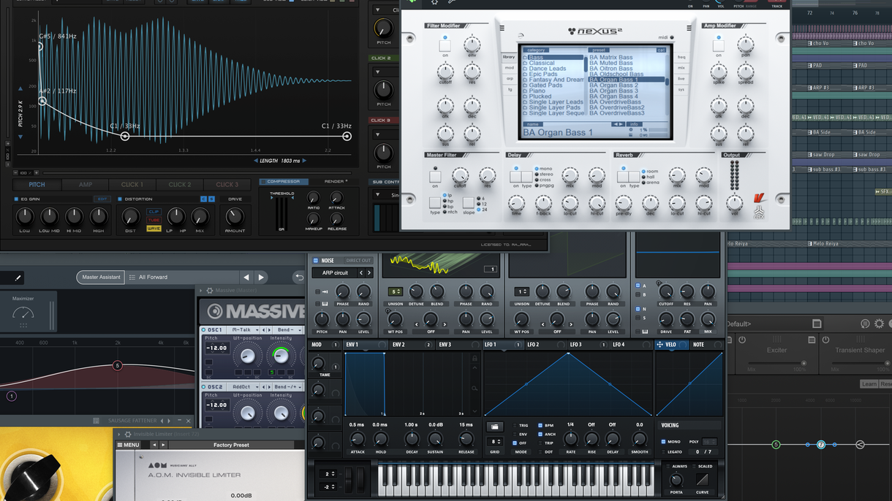The image size is (892, 501).
Task: Click the Master Assistant button
Action: 101,278
